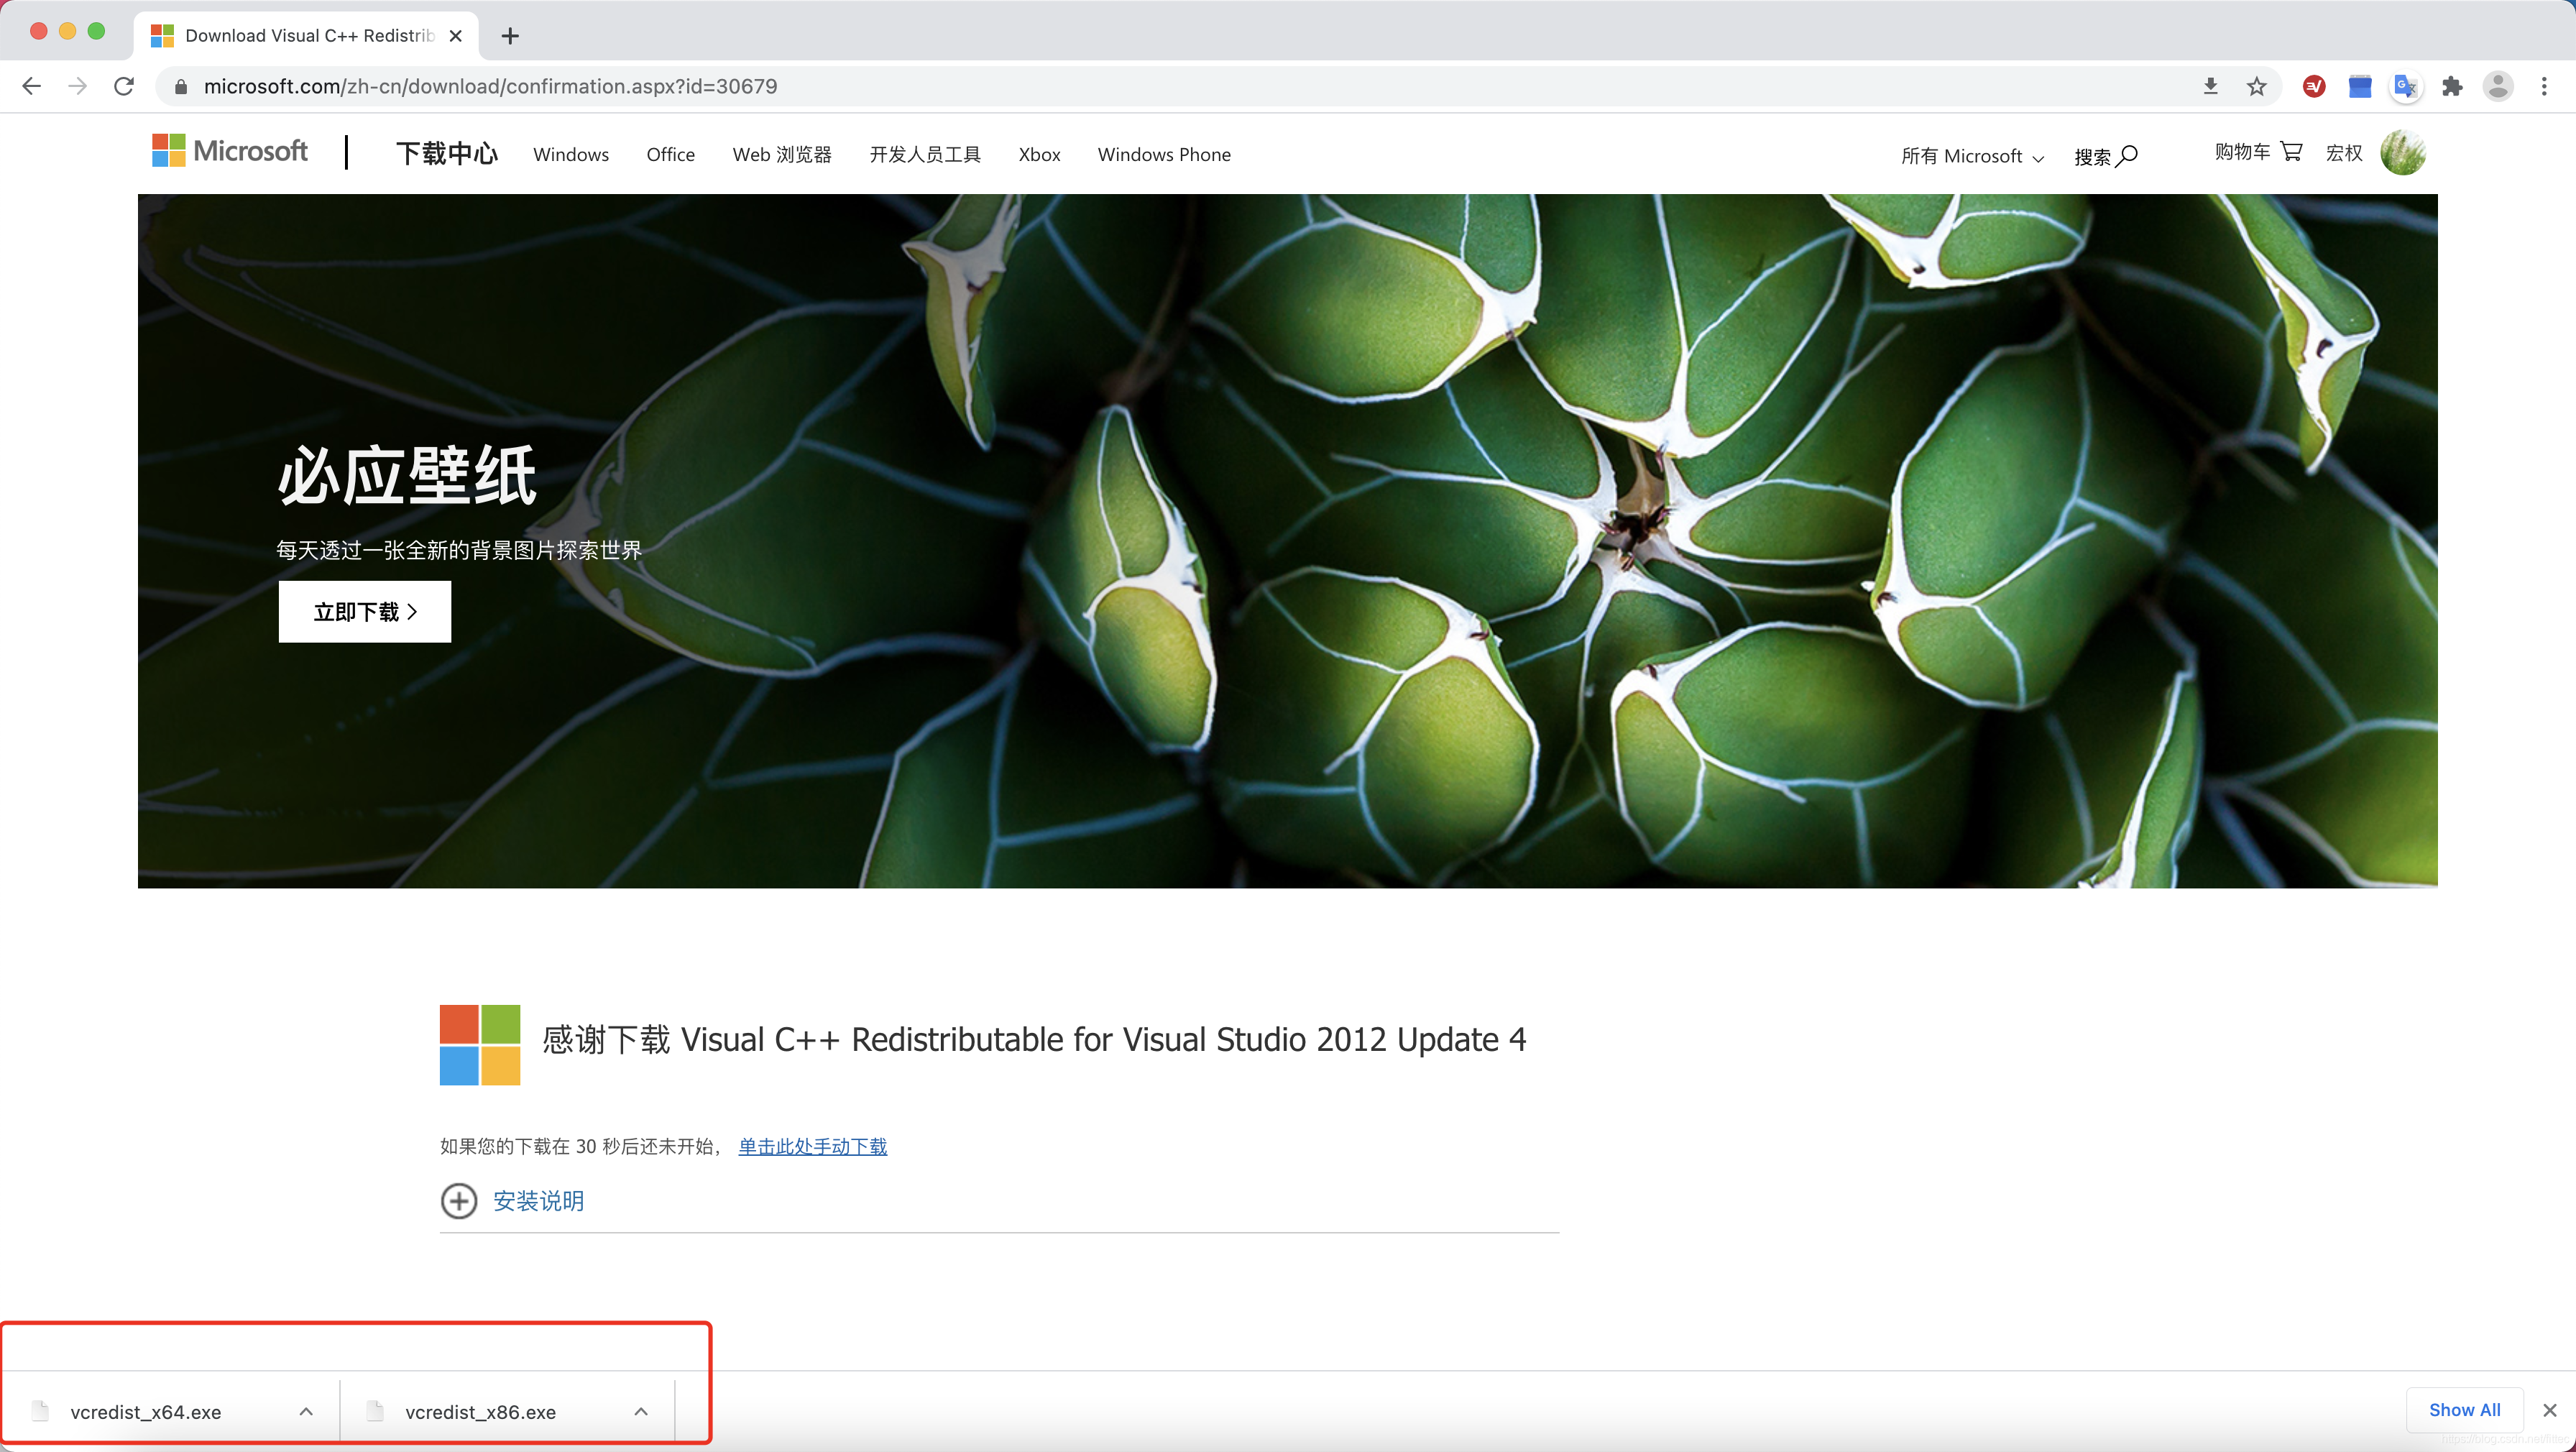Open the 下载中心 link
This screenshot has height=1452, width=2576.
(x=446, y=153)
